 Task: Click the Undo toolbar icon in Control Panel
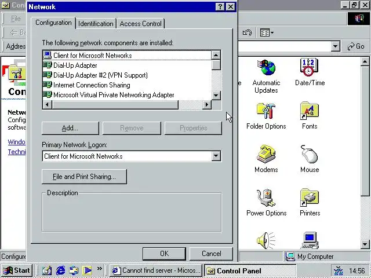pos(248,32)
